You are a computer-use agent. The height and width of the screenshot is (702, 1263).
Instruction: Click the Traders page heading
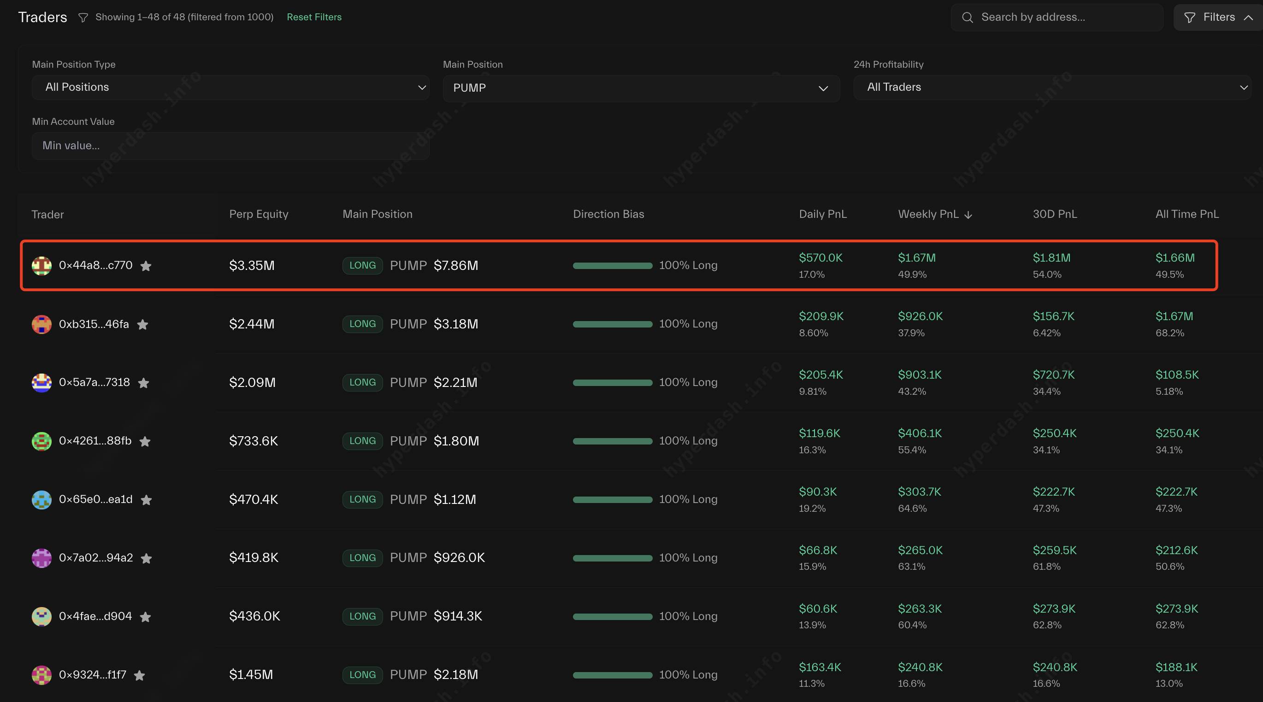[x=43, y=17]
